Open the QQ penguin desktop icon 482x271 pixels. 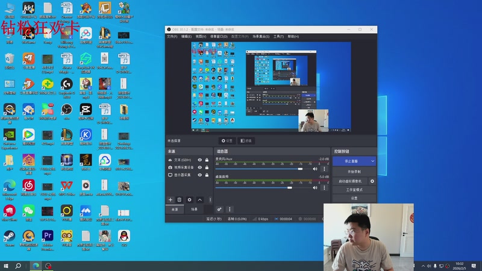coord(124,238)
